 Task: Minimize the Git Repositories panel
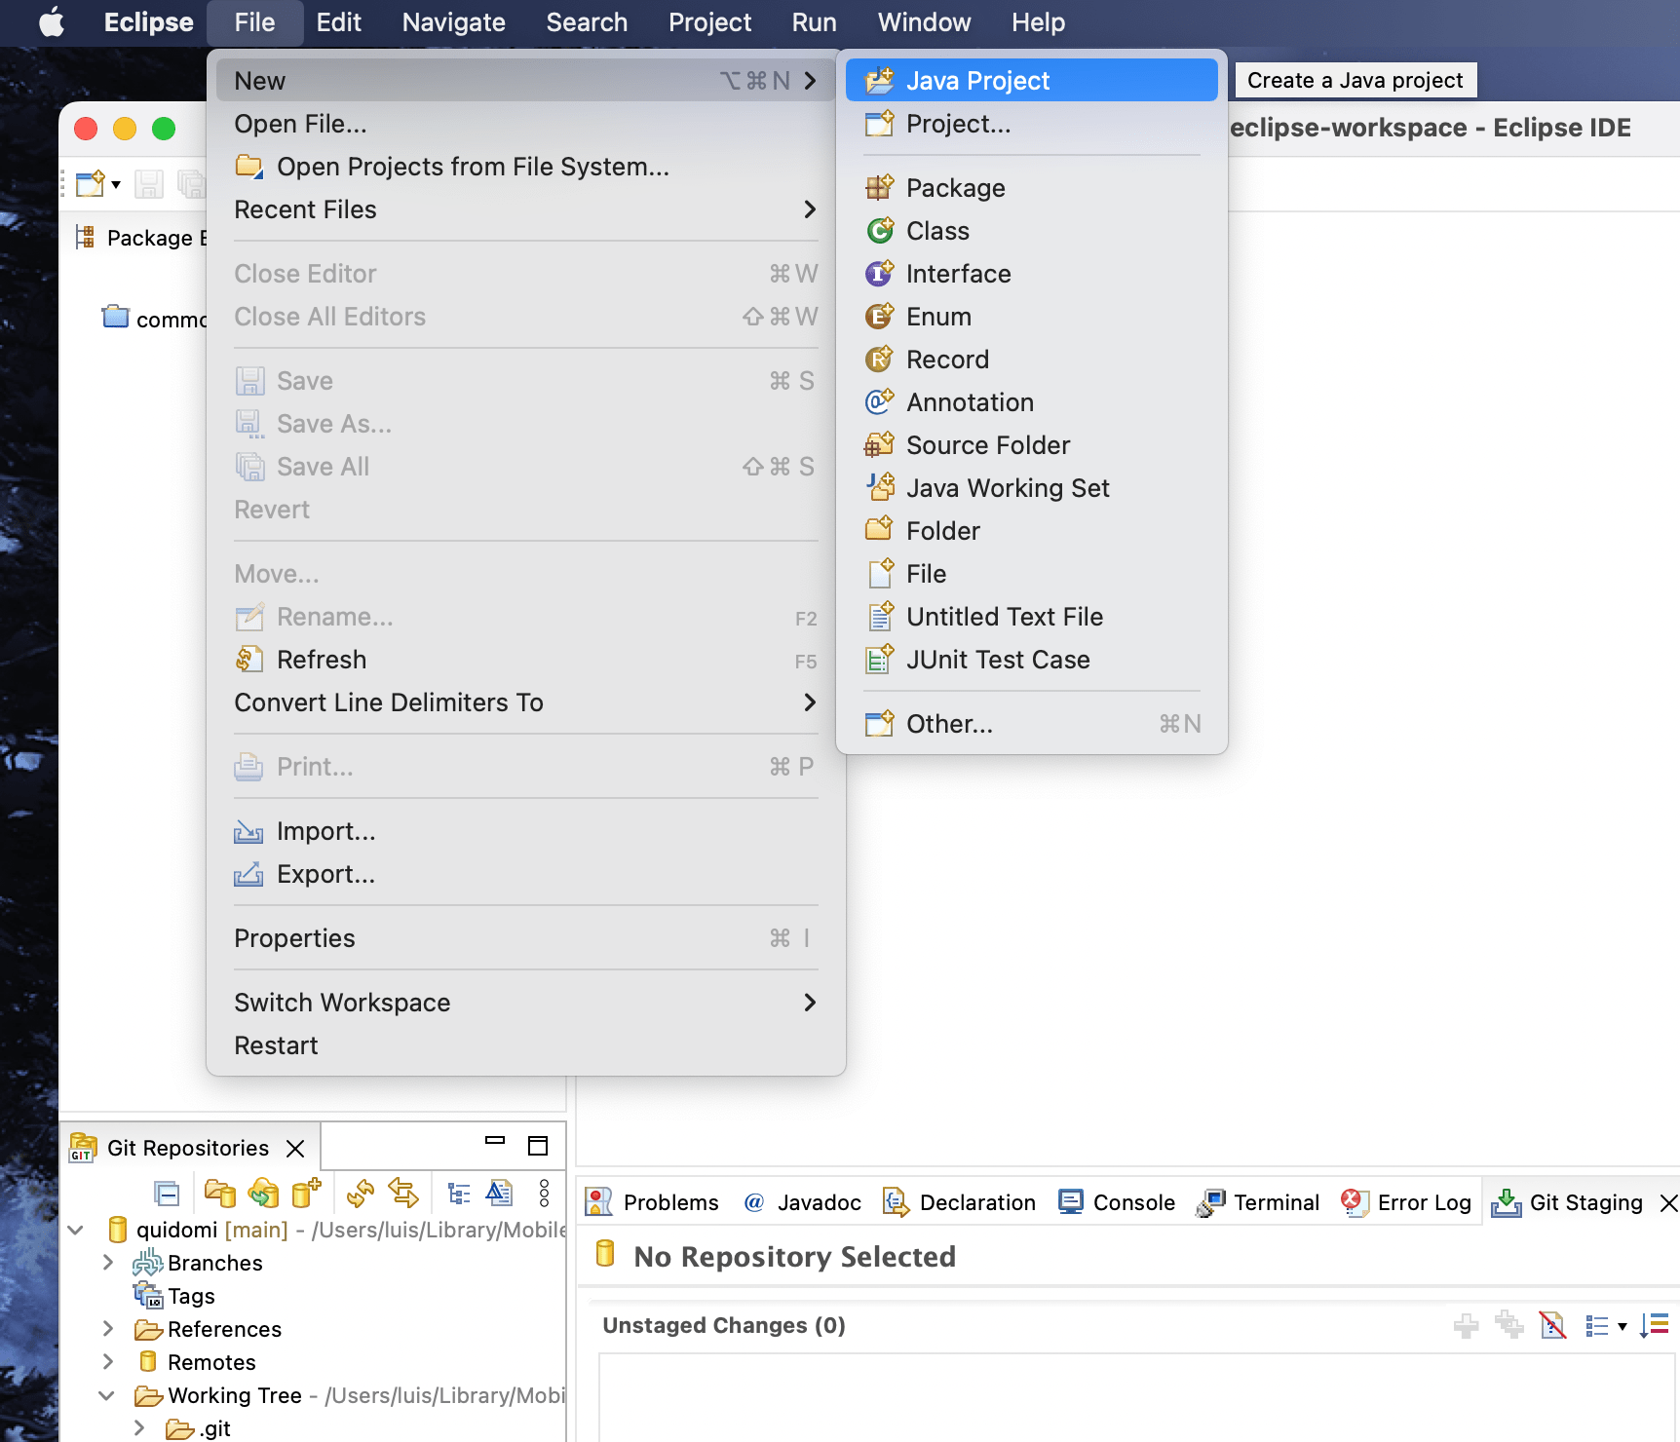click(x=495, y=1140)
